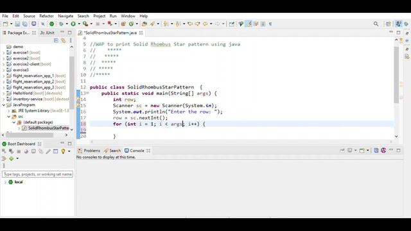Viewport: 411px width, 231px height.
Task: Click the New Java Class icon
Action: 131,24
